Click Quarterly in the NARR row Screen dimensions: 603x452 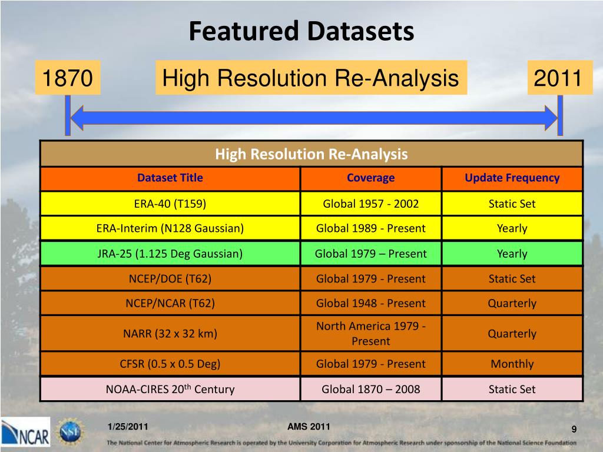coord(512,334)
